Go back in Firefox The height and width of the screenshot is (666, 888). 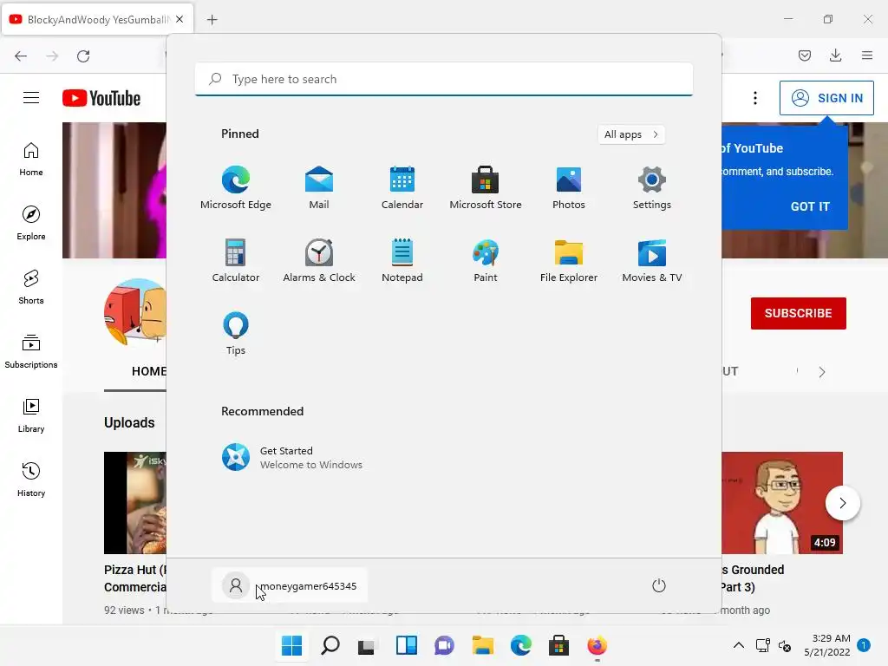click(x=21, y=56)
